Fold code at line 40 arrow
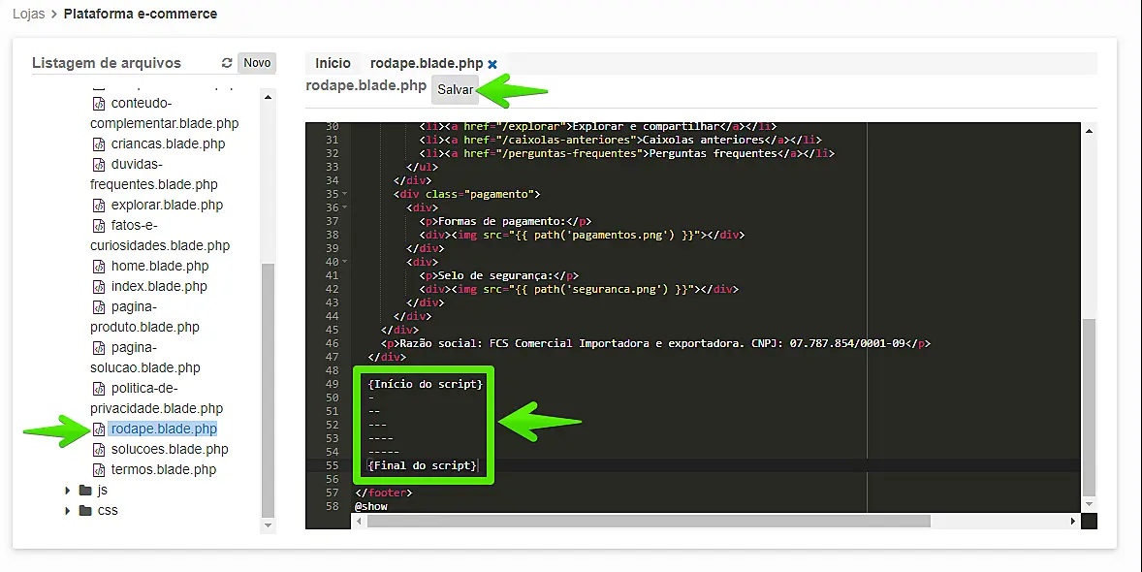This screenshot has height=572, width=1142. coord(344,263)
